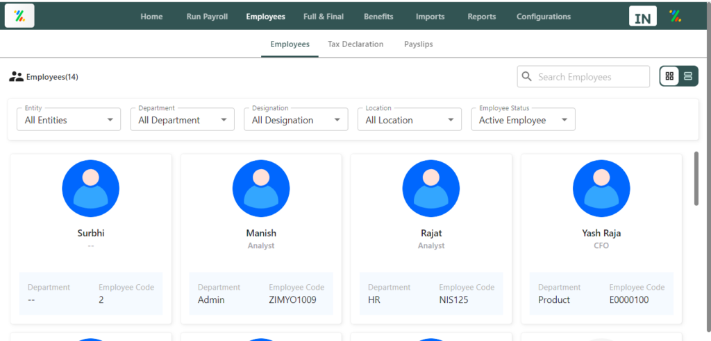
Task: Click the magnifier icon in the search box
Action: pos(526,76)
